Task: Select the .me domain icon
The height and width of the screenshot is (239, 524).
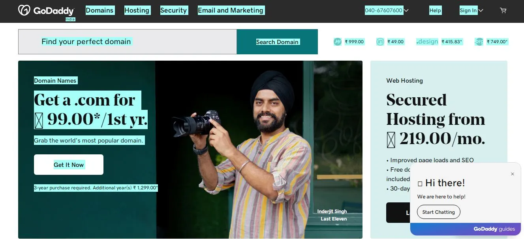Action: click(x=338, y=42)
